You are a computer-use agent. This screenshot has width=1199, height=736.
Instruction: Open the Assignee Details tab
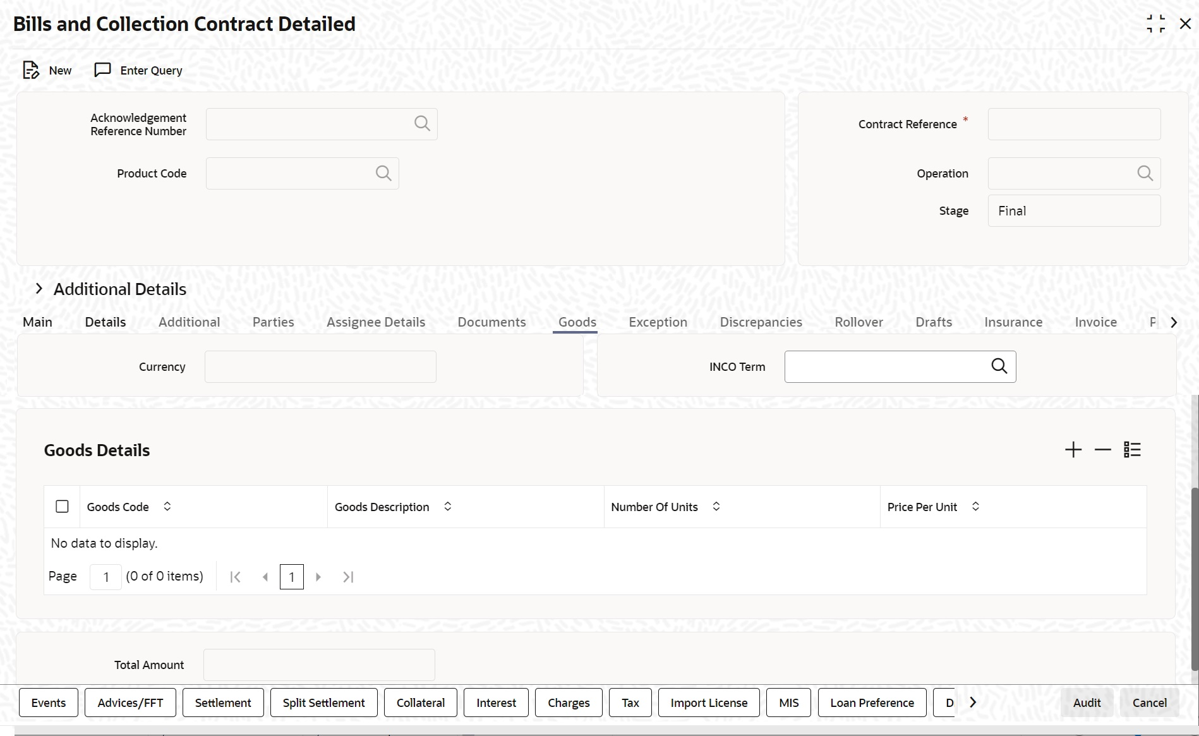pyautogui.click(x=376, y=322)
